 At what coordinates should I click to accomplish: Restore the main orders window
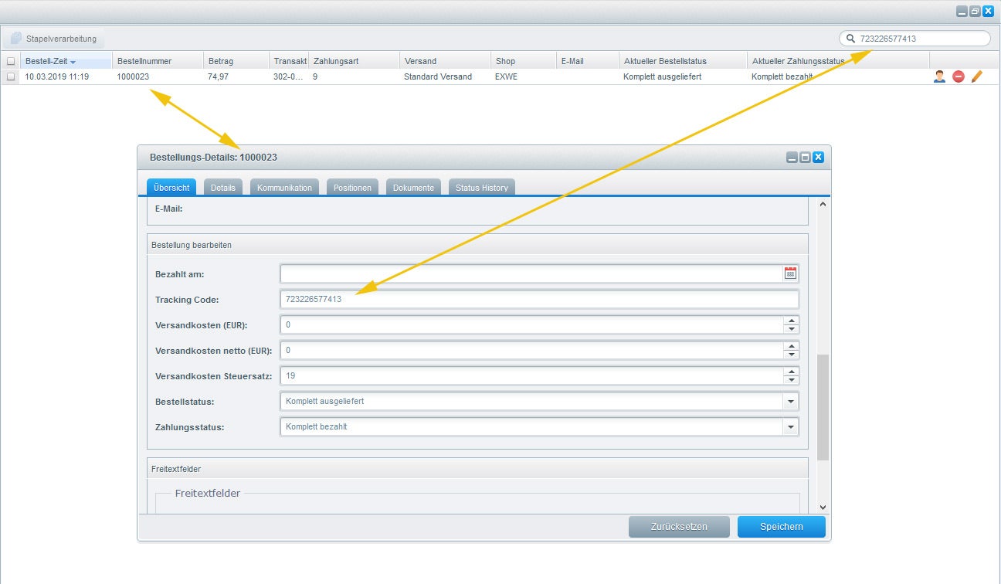click(975, 12)
